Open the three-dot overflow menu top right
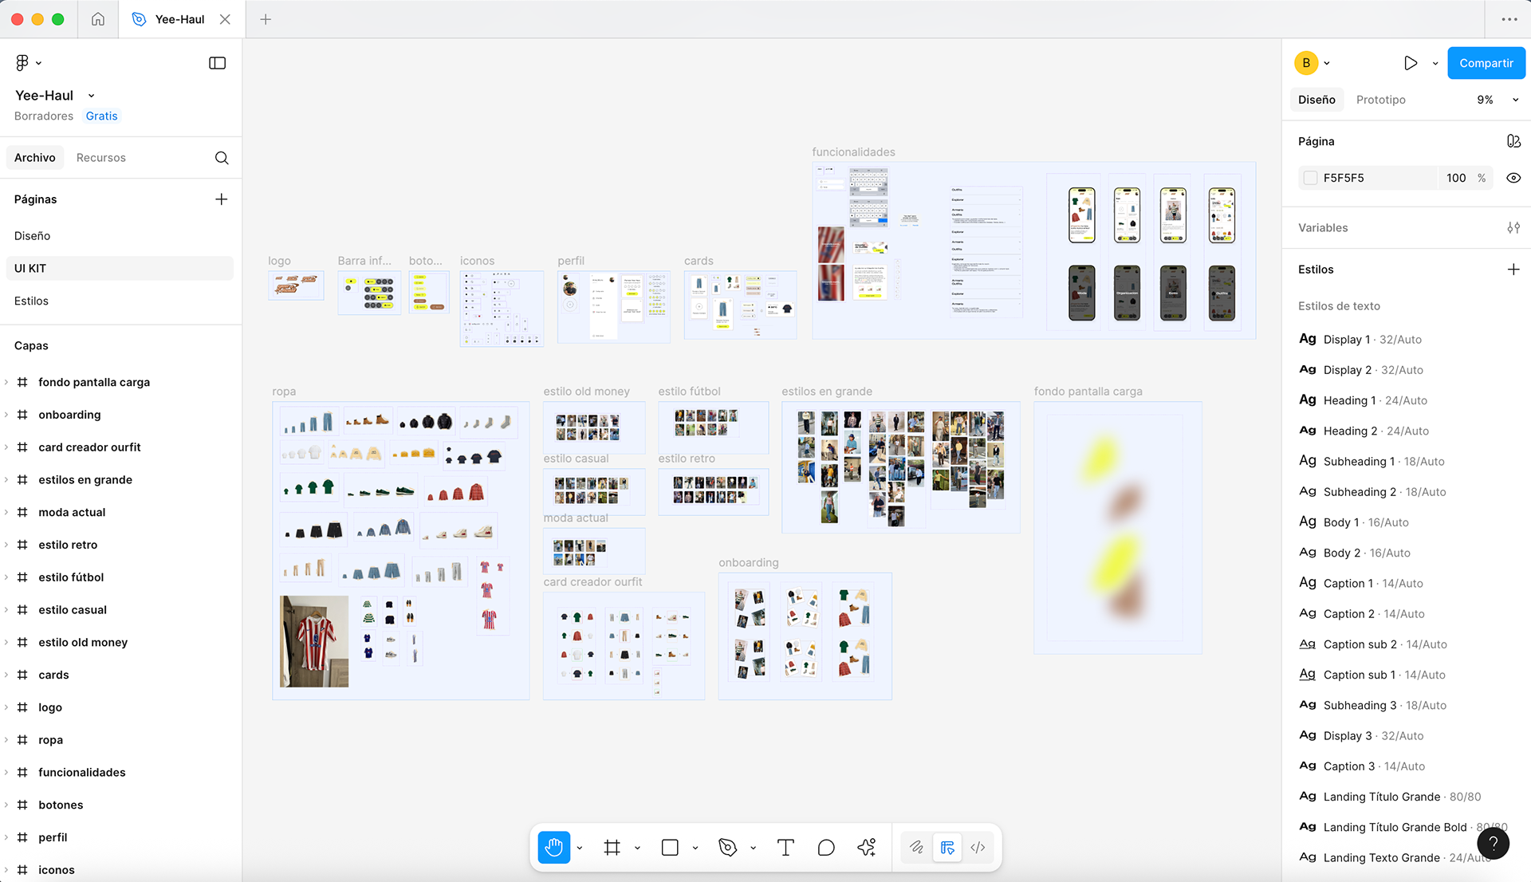The height and width of the screenshot is (882, 1531). (x=1509, y=19)
